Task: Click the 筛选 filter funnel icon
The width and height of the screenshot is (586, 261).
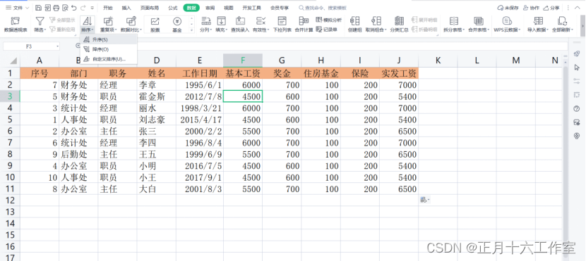Action: 40,21
